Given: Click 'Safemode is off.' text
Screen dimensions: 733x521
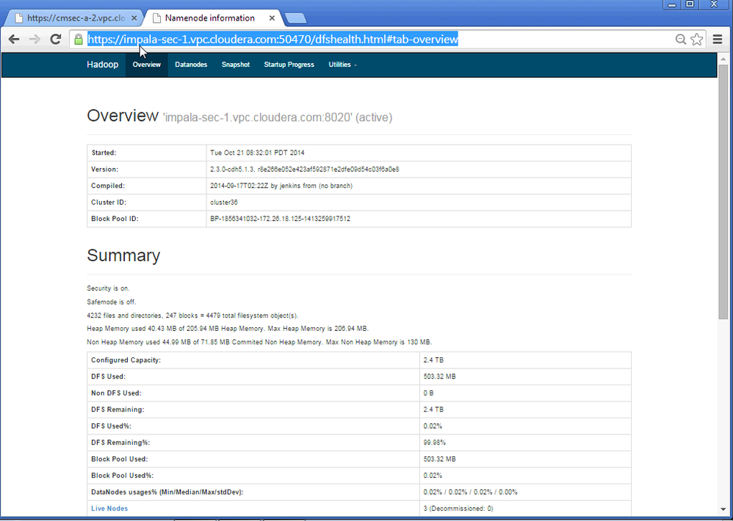Looking at the screenshot, I should tap(111, 302).
